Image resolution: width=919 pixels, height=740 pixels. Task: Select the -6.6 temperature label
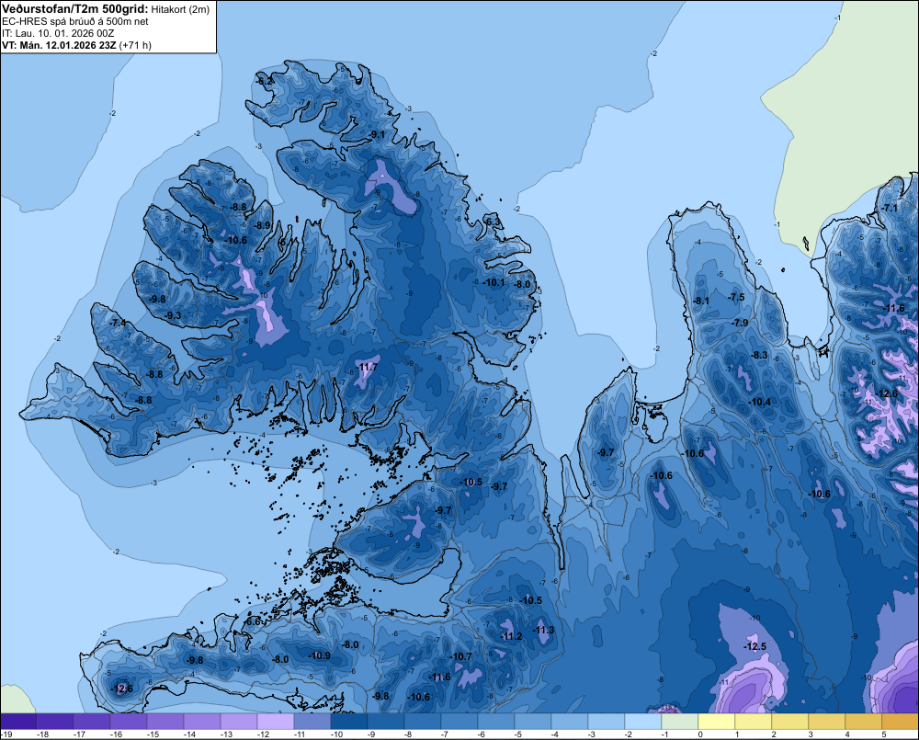[253, 621]
